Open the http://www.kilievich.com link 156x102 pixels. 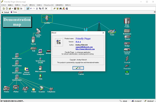tap(85, 49)
